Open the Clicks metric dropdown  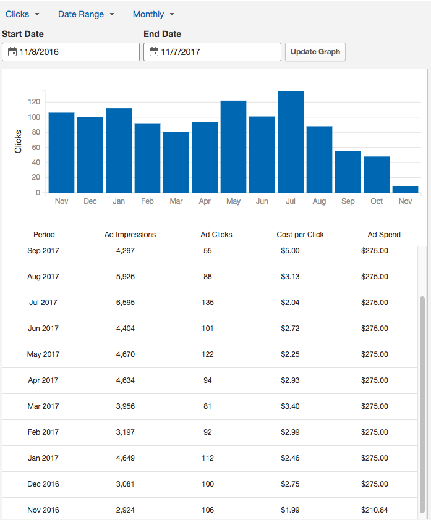[x=22, y=14]
